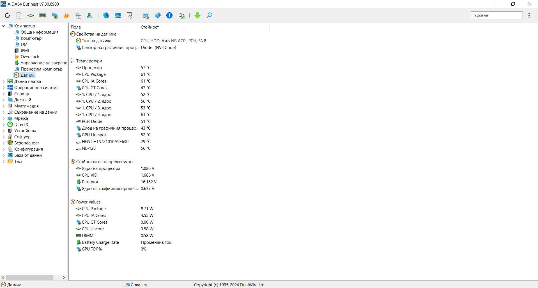Click the blue info toolbar icon
Image resolution: width=538 pixels, height=288 pixels.
click(169, 15)
